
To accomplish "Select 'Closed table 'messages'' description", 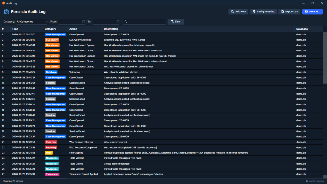I will (117, 164).
